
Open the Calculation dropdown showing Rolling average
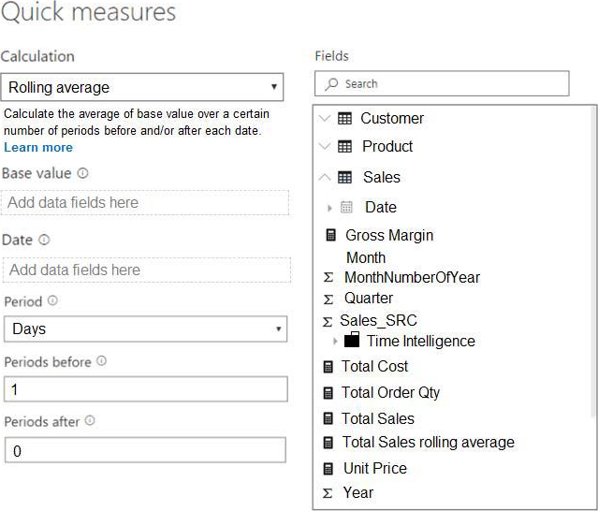point(142,88)
